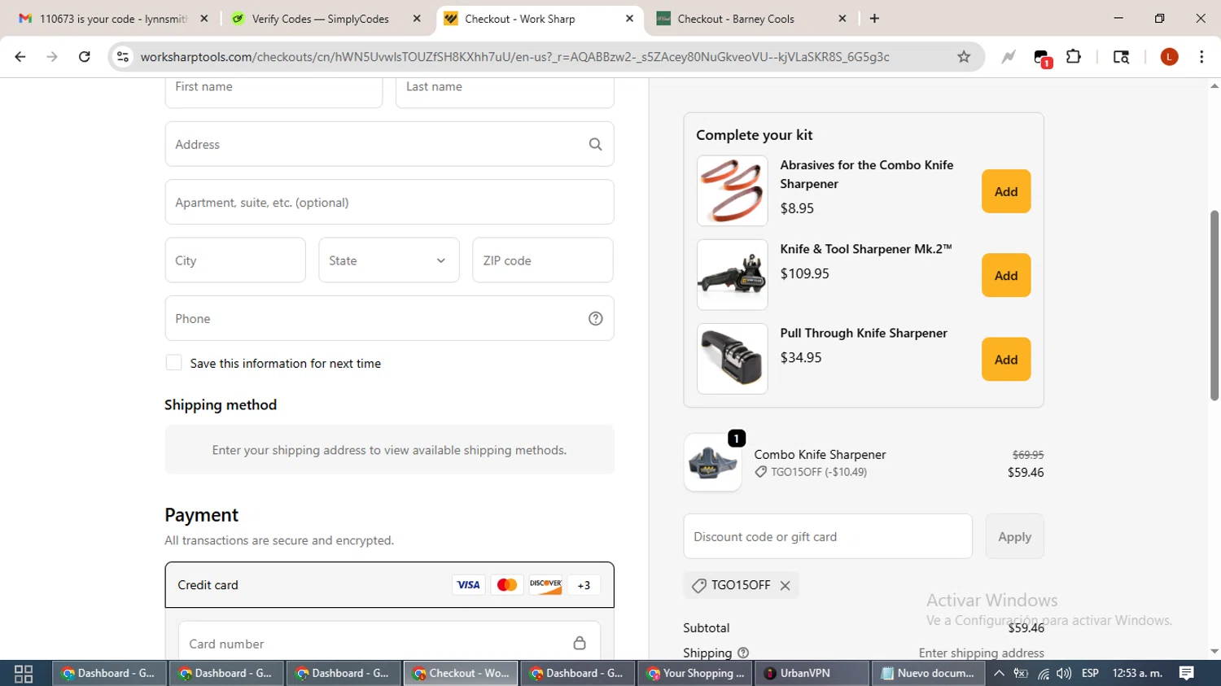1221x686 pixels.
Task: Add Abrasives for the Combo Knife Sharpener
Action: [x=1006, y=191]
